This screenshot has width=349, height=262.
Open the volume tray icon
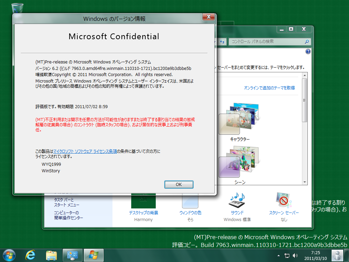tap(295, 256)
